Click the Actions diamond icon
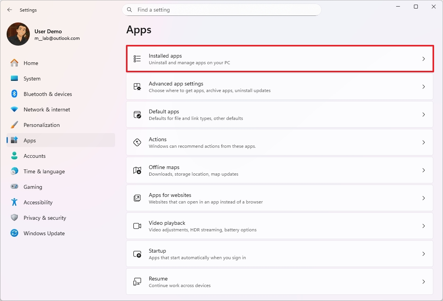 point(137,142)
